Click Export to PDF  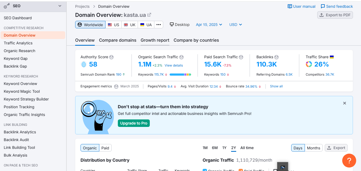pos(335,15)
